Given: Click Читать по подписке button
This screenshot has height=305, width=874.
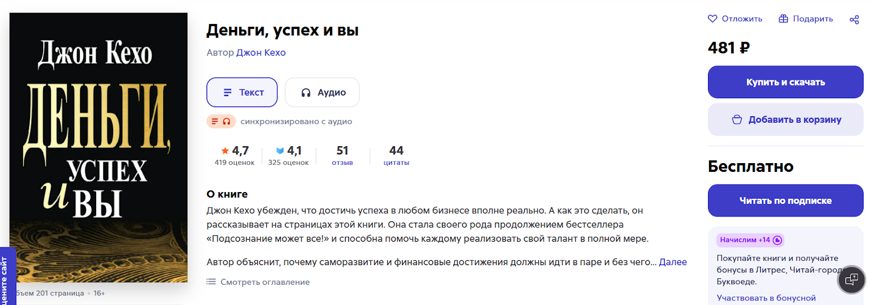Looking at the screenshot, I should (785, 200).
